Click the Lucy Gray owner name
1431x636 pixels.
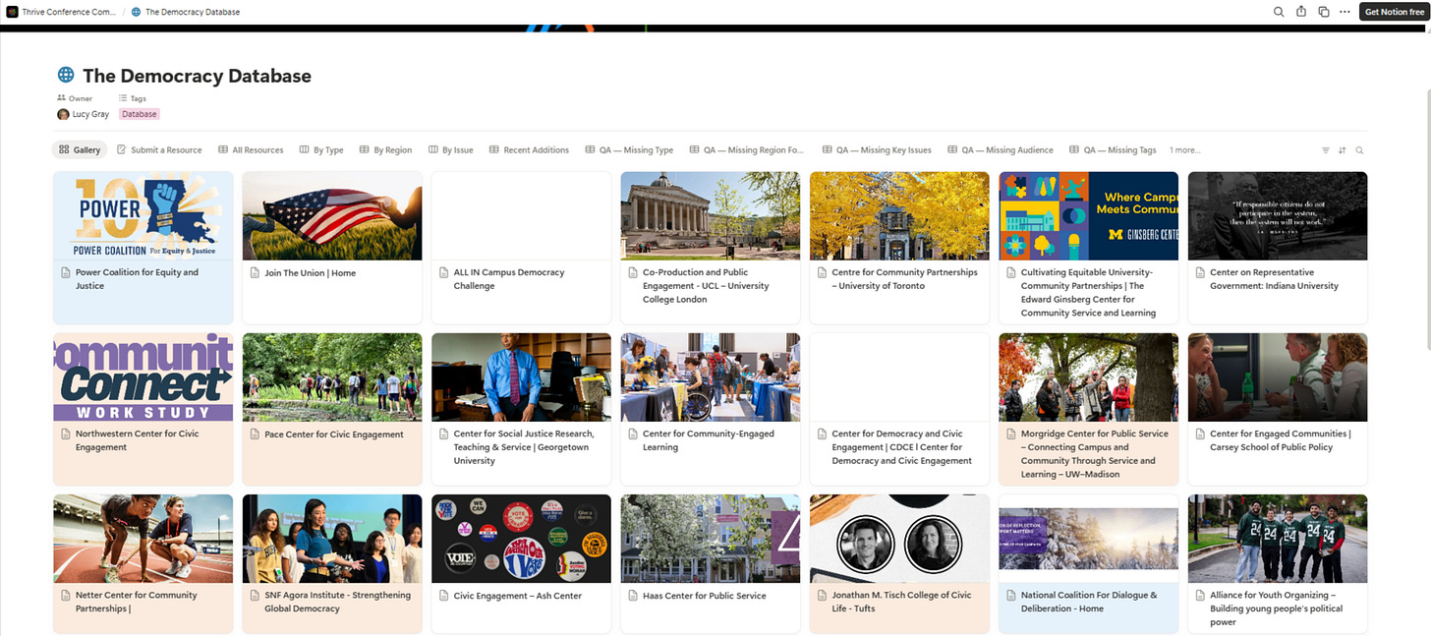tap(90, 114)
